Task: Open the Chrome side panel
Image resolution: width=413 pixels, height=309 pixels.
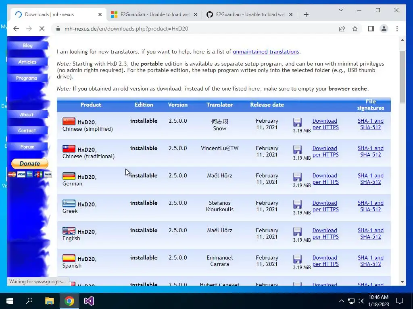Action: pyautogui.click(x=371, y=29)
